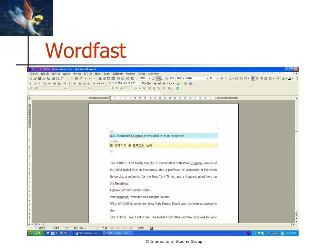The image size is (331, 248).
Task: Open the 표시(S) show dropdown
Action: [147, 83]
